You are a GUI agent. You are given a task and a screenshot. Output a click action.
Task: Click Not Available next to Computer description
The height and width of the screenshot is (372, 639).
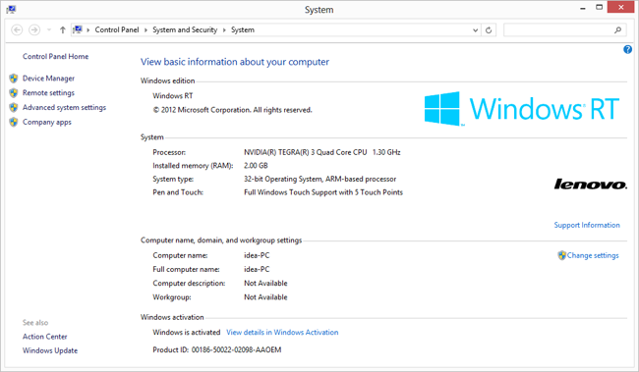point(265,284)
